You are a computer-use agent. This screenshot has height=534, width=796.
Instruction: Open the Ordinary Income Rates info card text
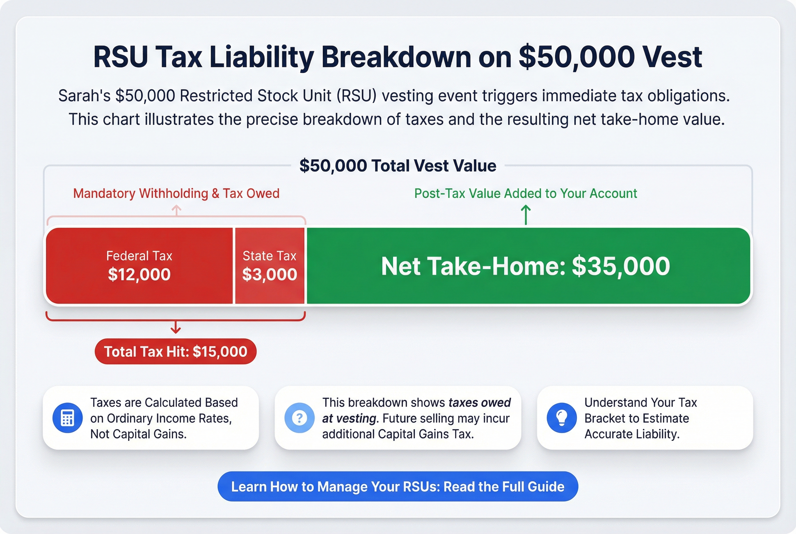coord(164,418)
